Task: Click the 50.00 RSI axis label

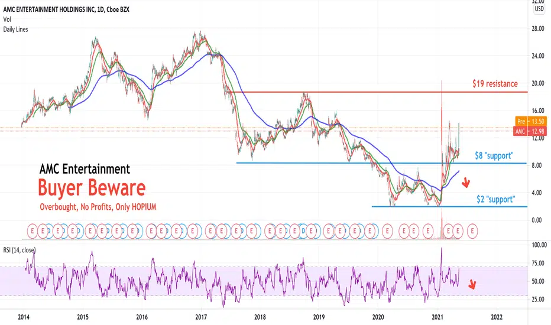Action: coord(537,281)
